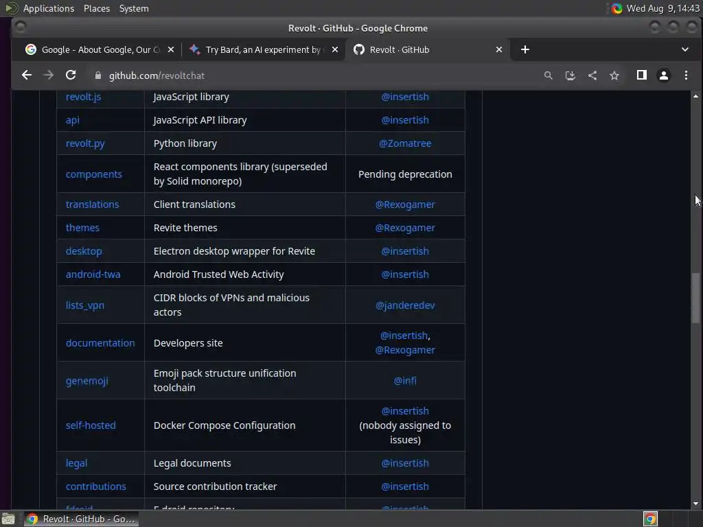Expand the tab search dropdown arrow
This screenshot has width=703, height=527.
point(684,49)
